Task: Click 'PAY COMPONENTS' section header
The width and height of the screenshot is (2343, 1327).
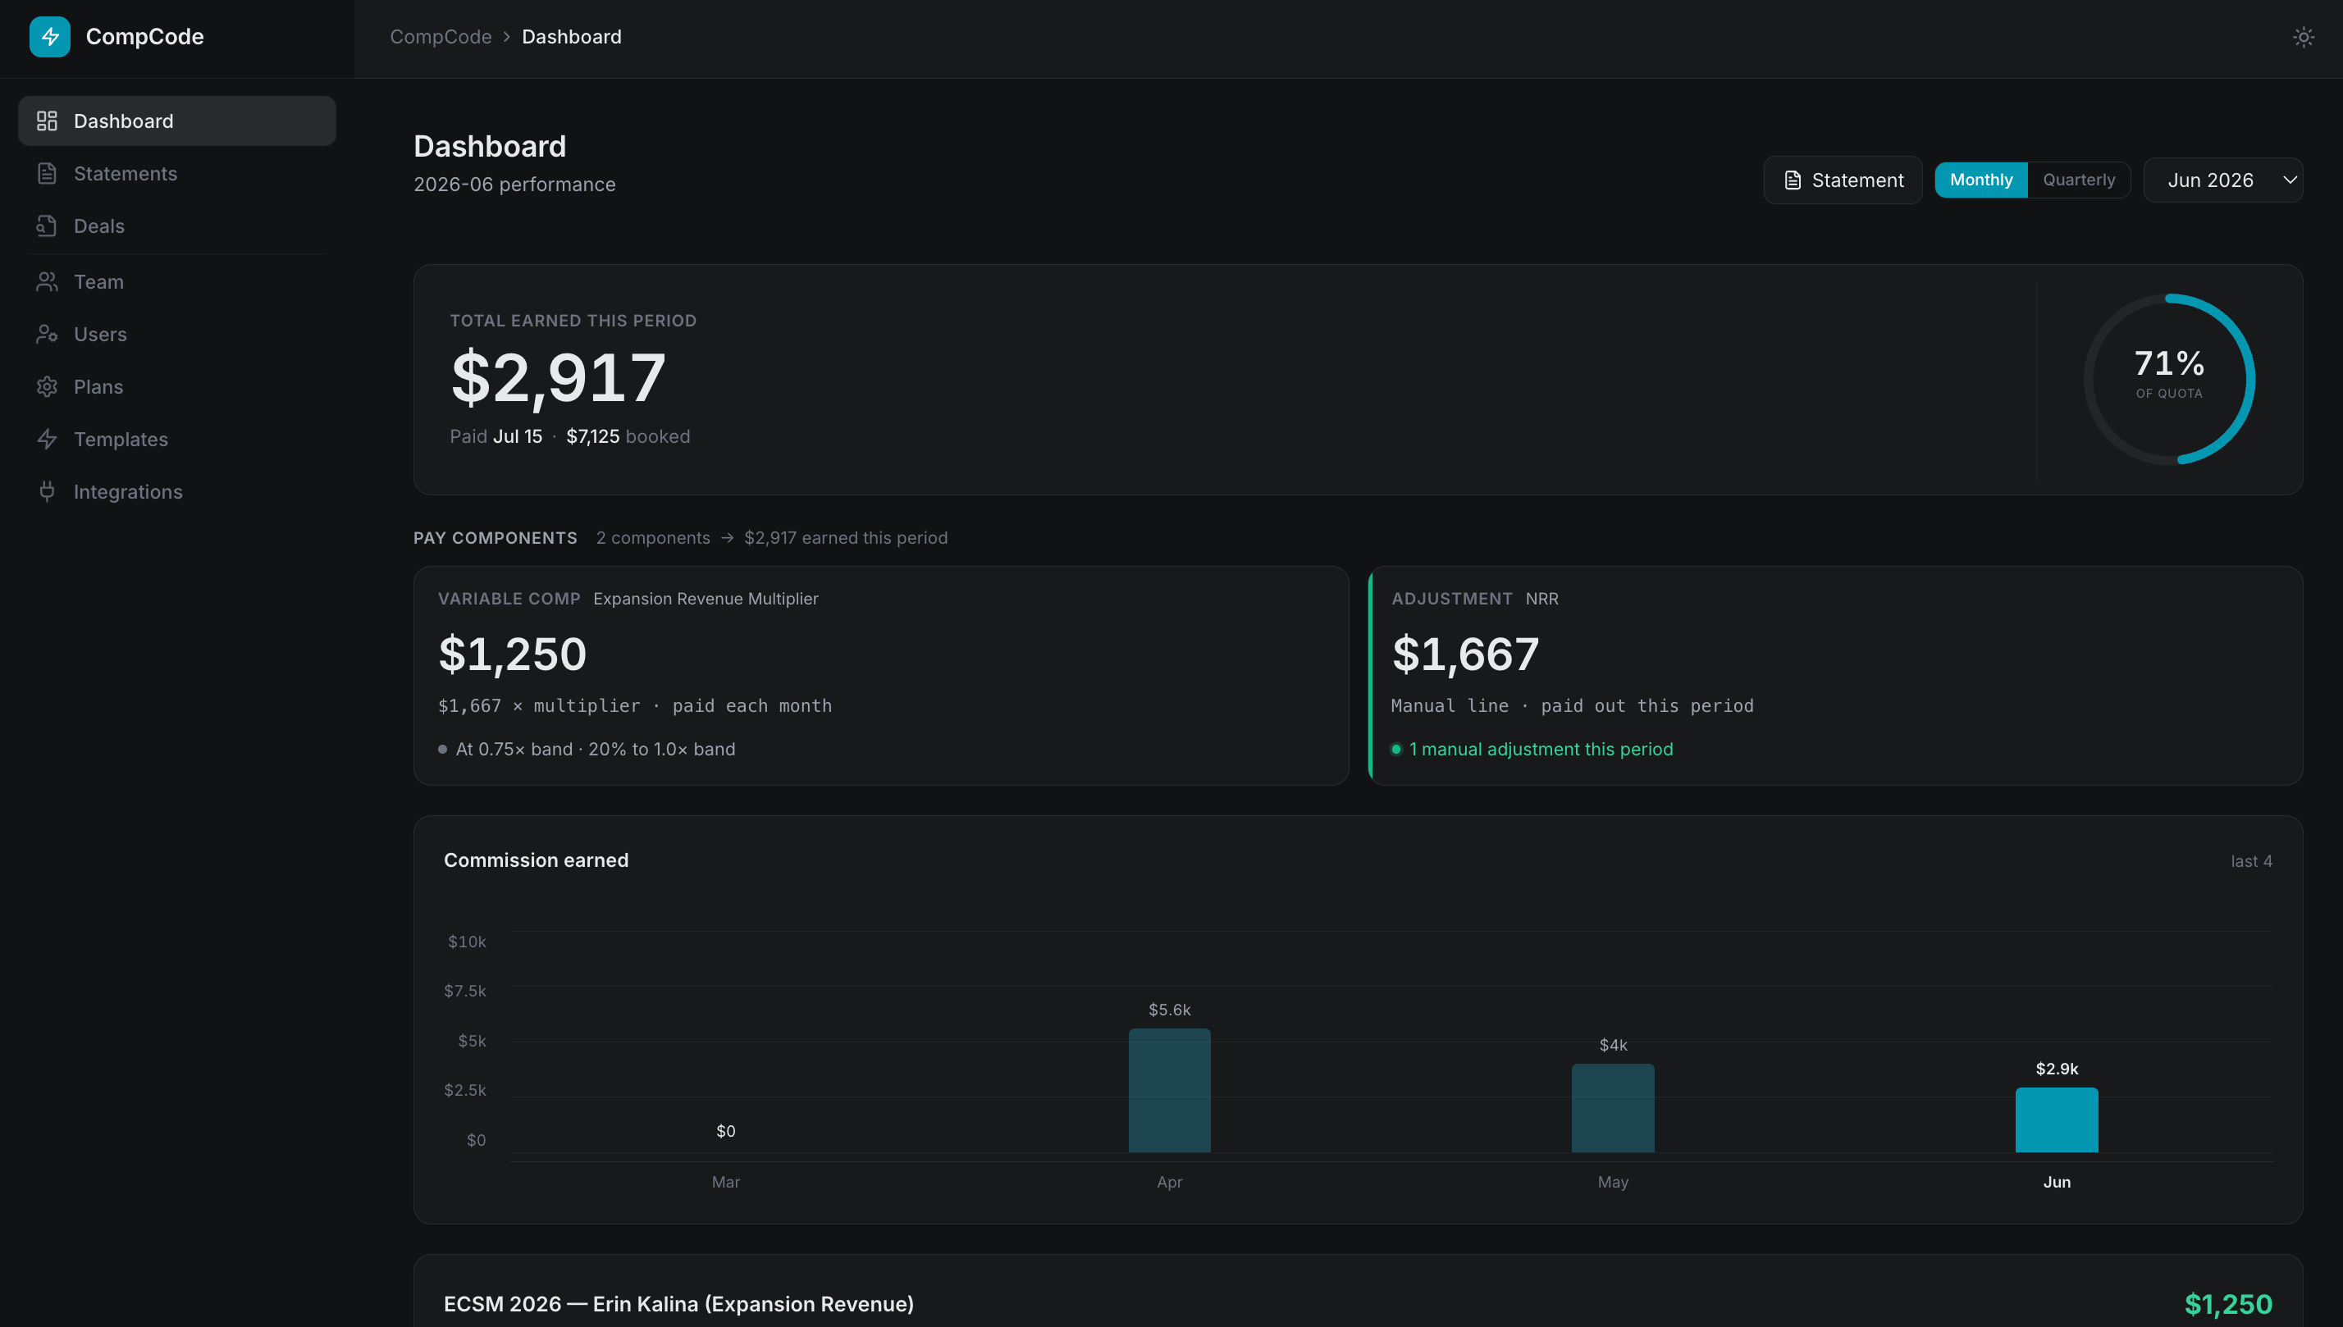Action: pyautogui.click(x=495, y=538)
